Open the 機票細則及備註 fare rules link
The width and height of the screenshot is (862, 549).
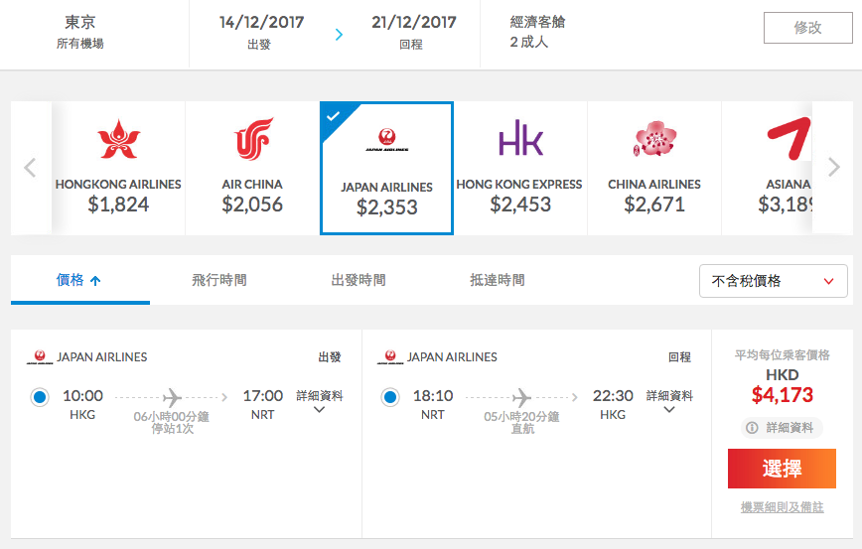(782, 507)
